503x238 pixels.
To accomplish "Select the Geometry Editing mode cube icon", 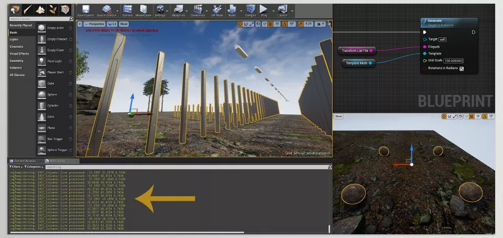I will click(x=65, y=9).
